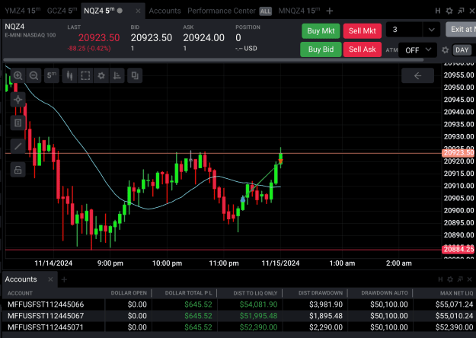The image size is (476, 338).
Task: Open the 5m timeframe selector
Action: click(52, 75)
